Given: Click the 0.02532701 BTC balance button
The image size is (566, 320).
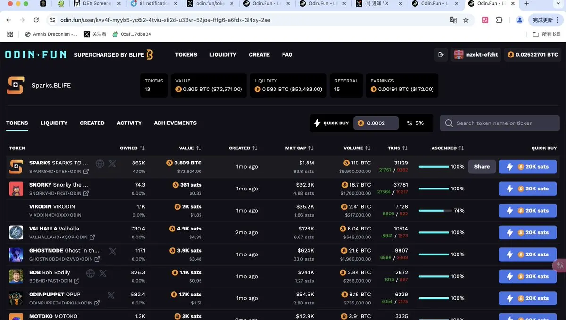Looking at the screenshot, I should click(x=534, y=55).
